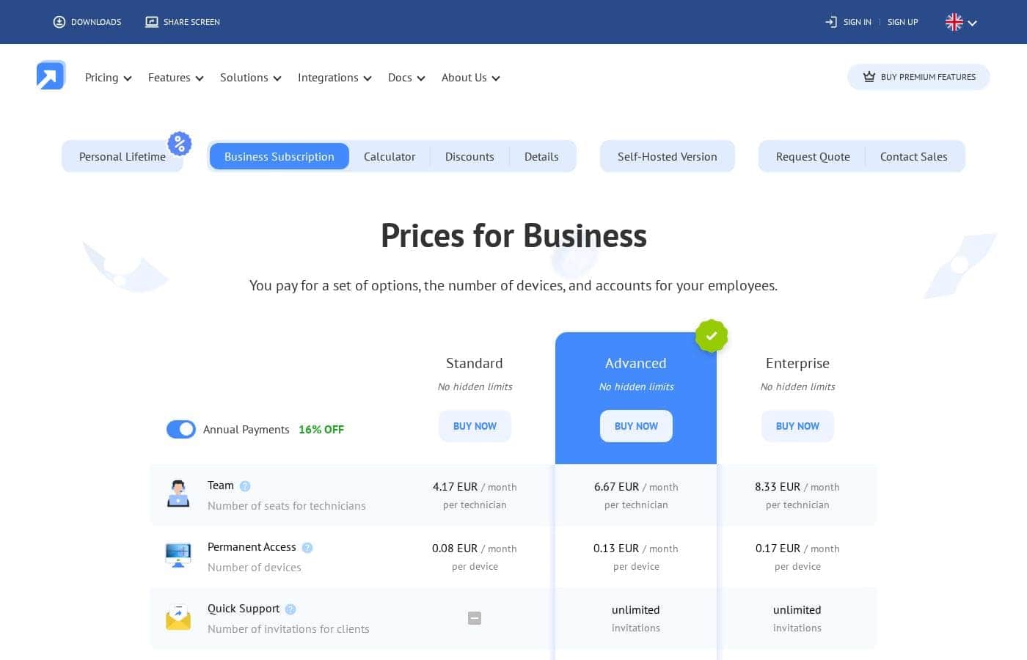1027x660 pixels.
Task: Click the minus icon in Standard Quick Support cell
Action: click(x=475, y=618)
